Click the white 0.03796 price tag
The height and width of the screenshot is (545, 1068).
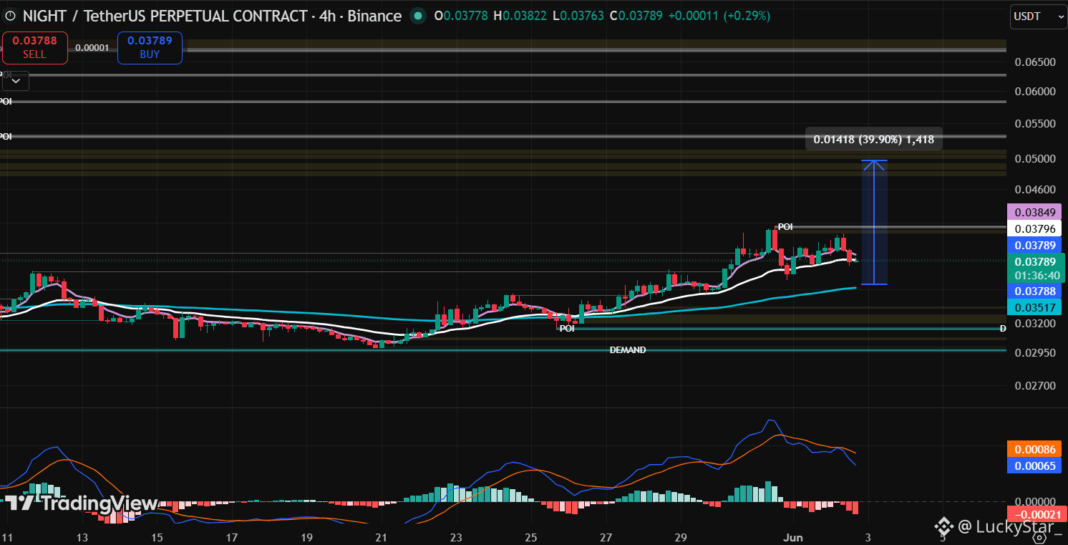click(1035, 229)
